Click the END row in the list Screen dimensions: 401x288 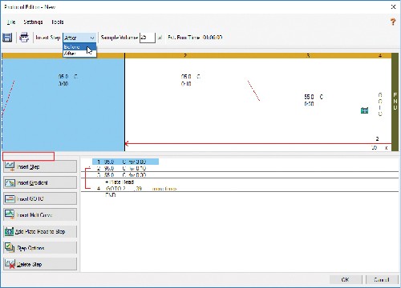click(111, 195)
